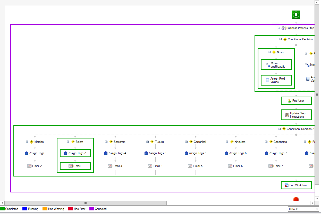Click the E-mail envelope icon under Belem
The height and width of the screenshot is (214, 321).
coord(71,166)
